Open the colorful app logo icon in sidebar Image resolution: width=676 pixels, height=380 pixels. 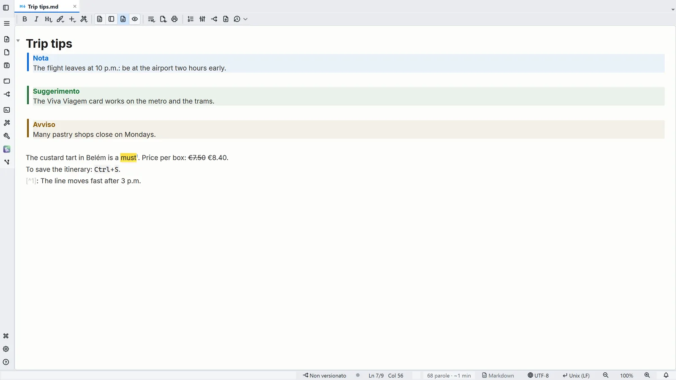[x=7, y=149]
